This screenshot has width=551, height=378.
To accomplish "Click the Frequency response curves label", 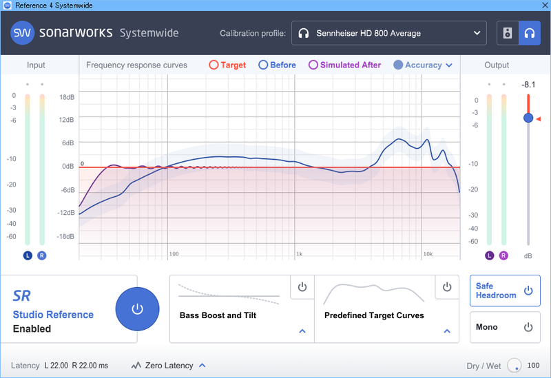I will [x=136, y=65].
